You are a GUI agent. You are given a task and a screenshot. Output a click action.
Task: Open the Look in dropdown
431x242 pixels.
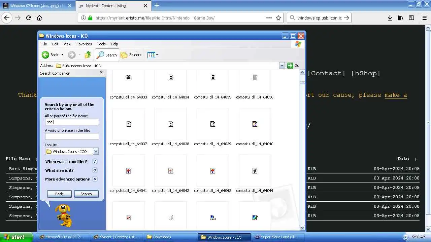point(96,151)
